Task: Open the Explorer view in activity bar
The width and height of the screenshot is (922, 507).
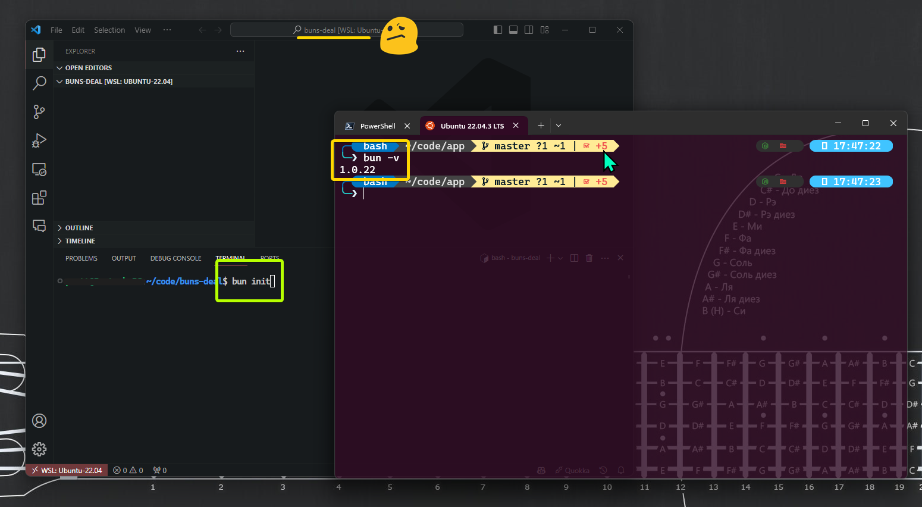Action: pos(39,55)
